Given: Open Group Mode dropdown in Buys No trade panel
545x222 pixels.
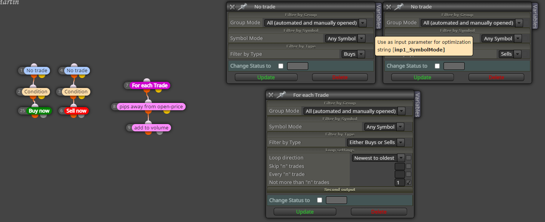Looking at the screenshot, I should tap(316, 23).
